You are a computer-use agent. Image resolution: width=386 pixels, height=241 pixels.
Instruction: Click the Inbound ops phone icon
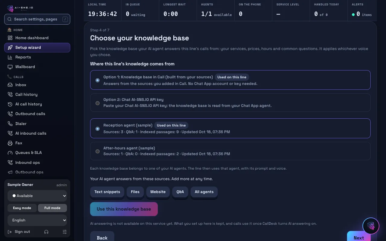(10, 162)
